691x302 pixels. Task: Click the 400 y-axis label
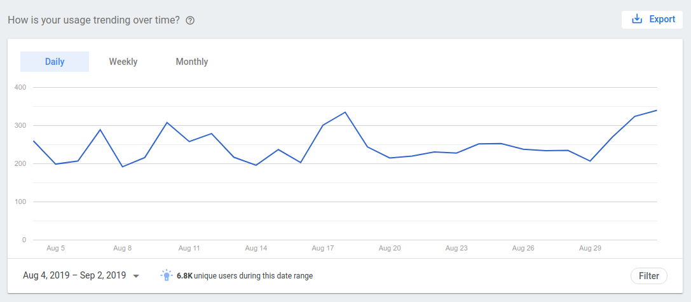tap(20, 87)
